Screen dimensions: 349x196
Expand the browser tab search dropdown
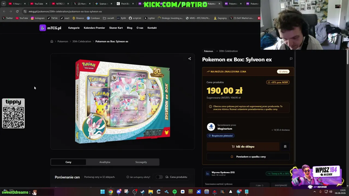[4, 4]
